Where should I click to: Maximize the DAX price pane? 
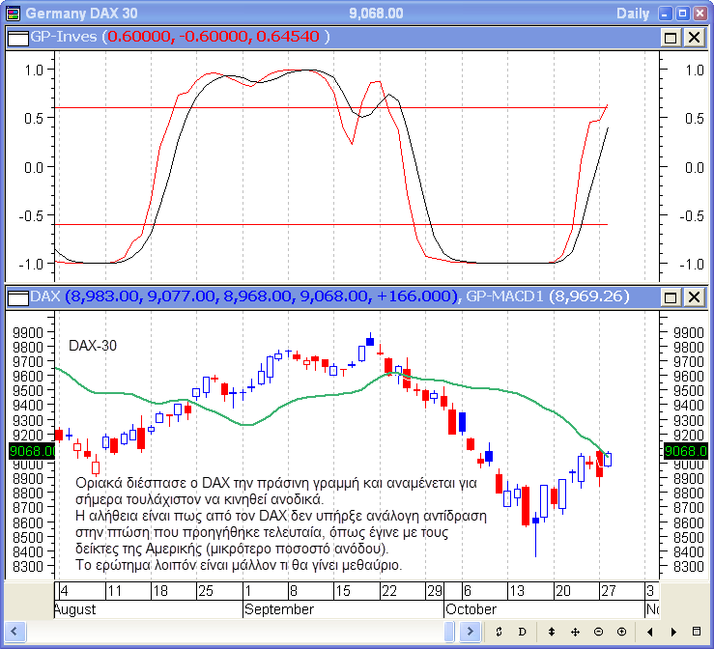tap(671, 296)
